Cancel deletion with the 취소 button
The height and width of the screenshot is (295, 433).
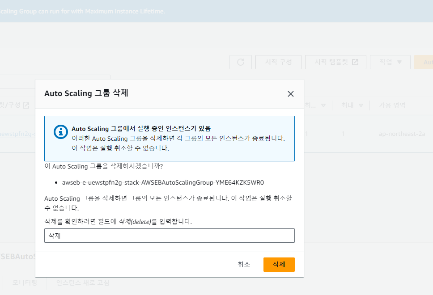(x=244, y=264)
